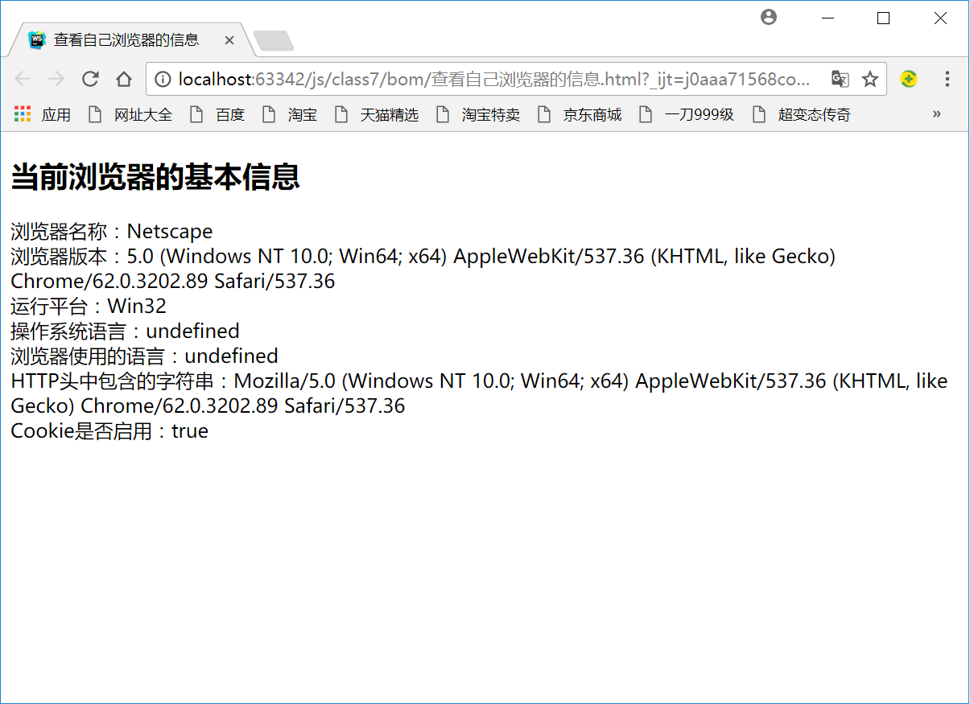Bookmark this page with the star
Viewport: 970px width, 704px height.
(870, 79)
